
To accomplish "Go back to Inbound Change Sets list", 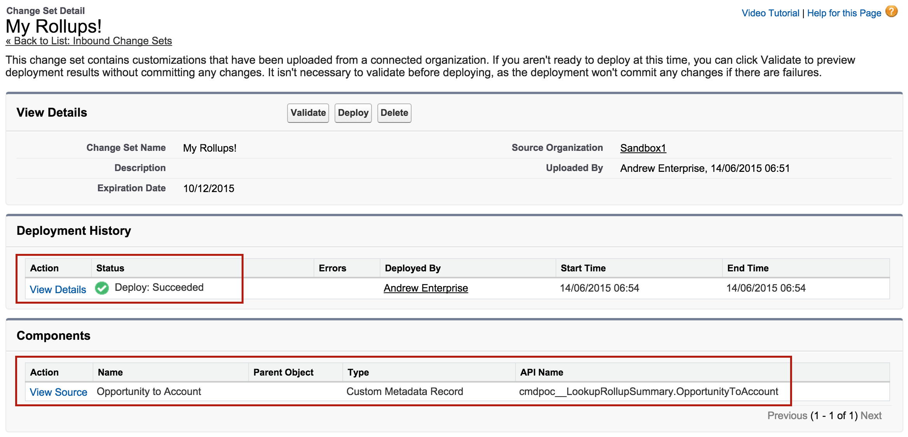I will (x=89, y=41).
